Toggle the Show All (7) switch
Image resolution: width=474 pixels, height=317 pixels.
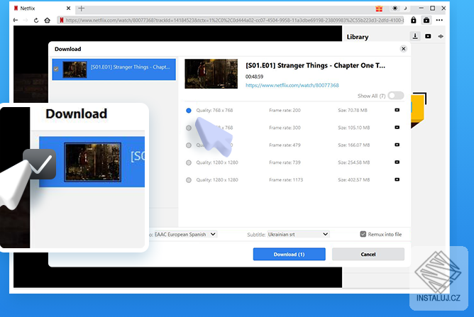[396, 96]
